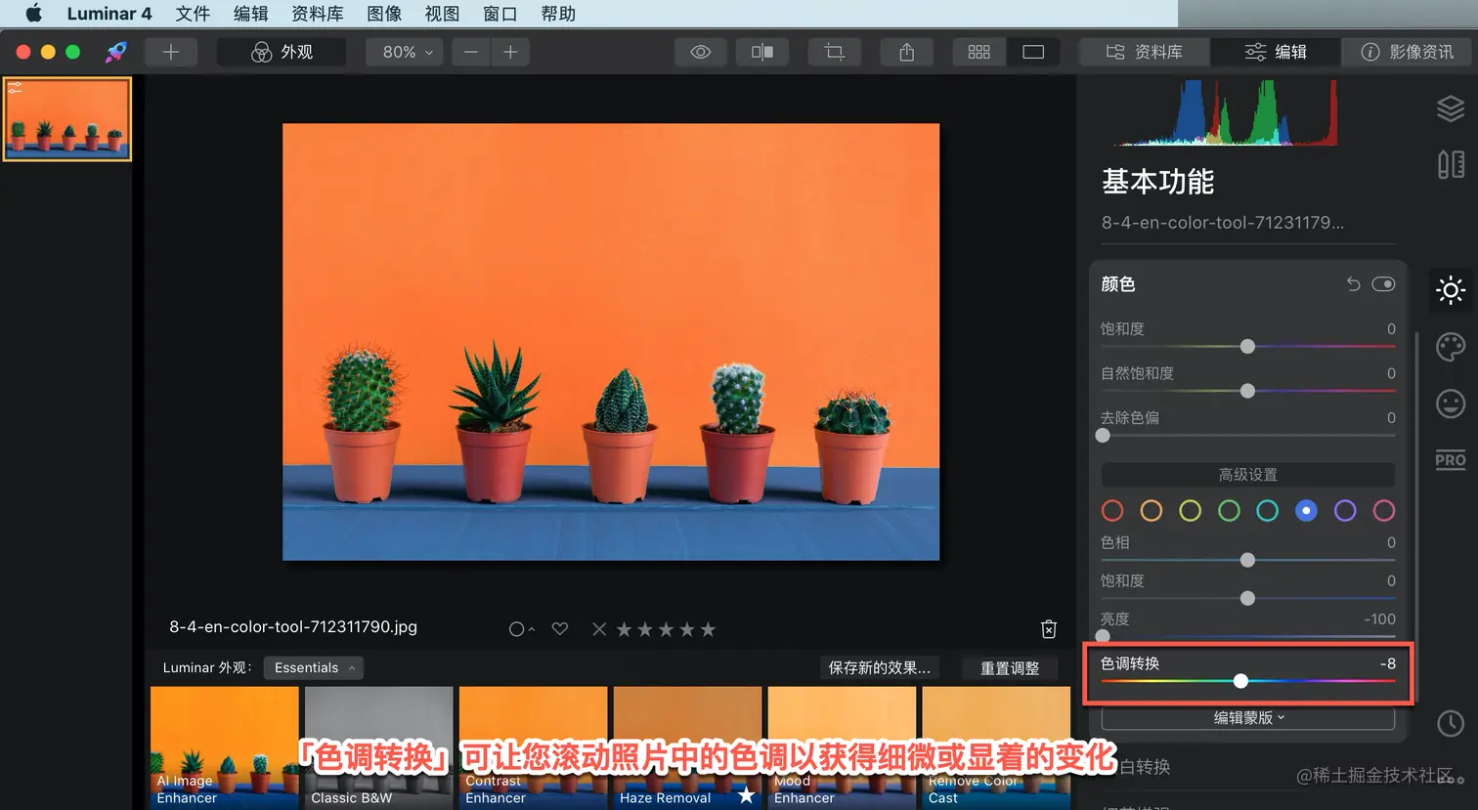
Task: Rate the photo two stars
Action: [x=645, y=629]
